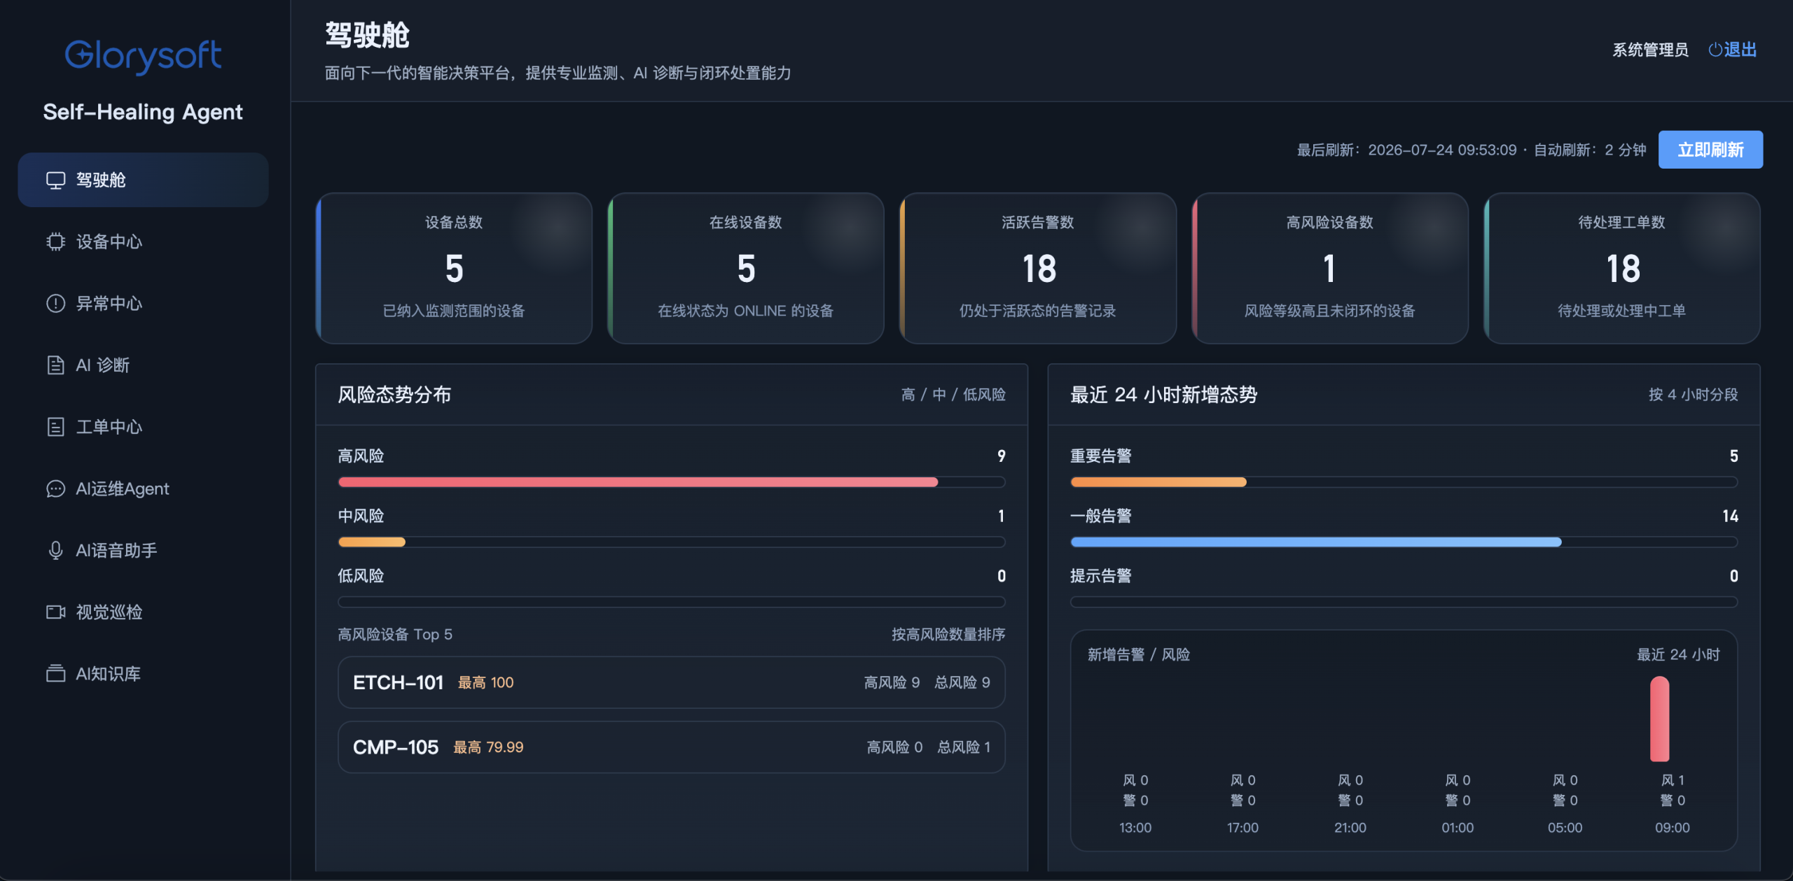1793x881 pixels.
Task: Navigate to 工单中心
Action: [x=143, y=427]
